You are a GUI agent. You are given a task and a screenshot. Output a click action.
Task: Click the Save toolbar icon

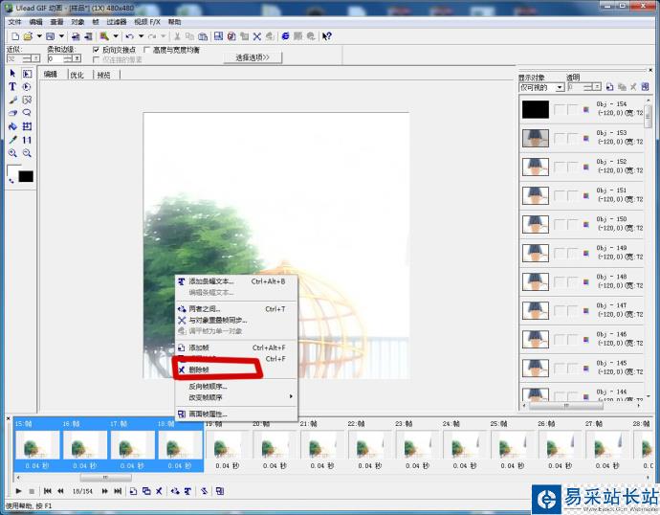[x=50, y=36]
